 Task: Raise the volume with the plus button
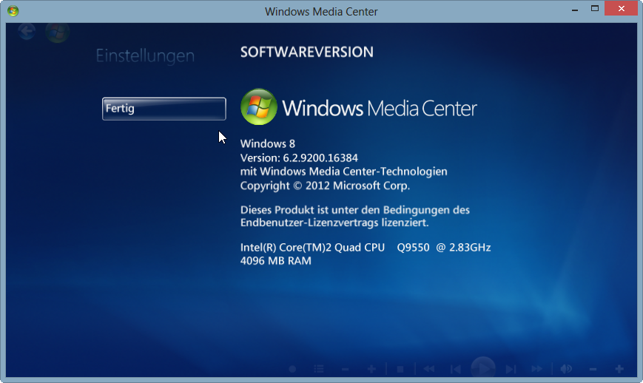coord(619,370)
